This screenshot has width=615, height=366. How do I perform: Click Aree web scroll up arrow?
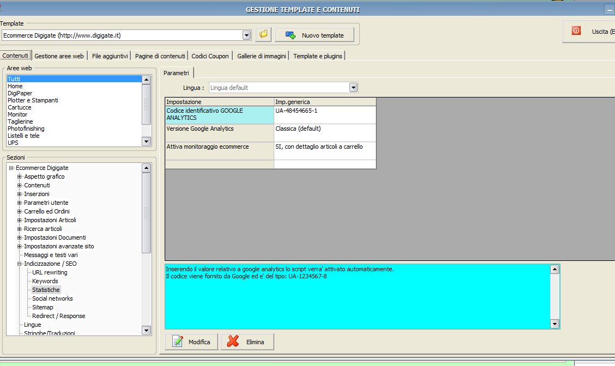click(146, 80)
